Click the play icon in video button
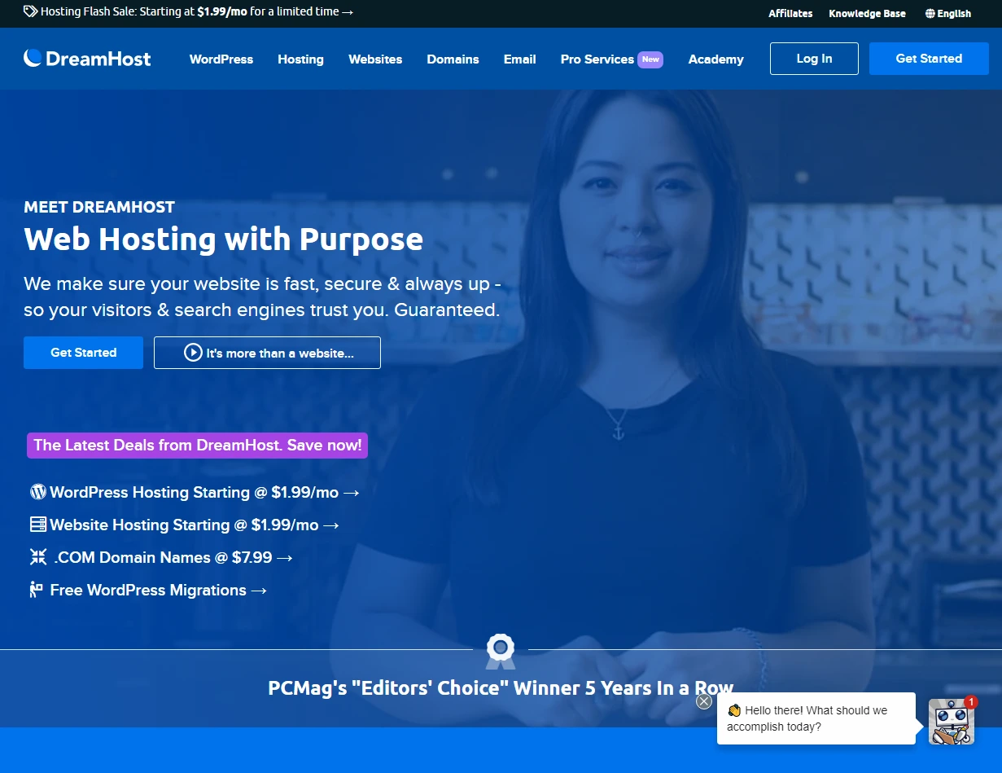The width and height of the screenshot is (1002, 773). (x=193, y=353)
